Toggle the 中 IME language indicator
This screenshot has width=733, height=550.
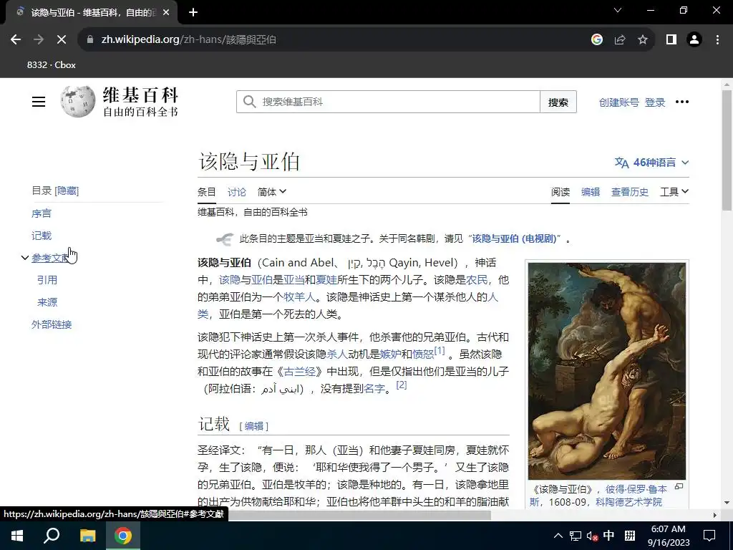(x=608, y=536)
